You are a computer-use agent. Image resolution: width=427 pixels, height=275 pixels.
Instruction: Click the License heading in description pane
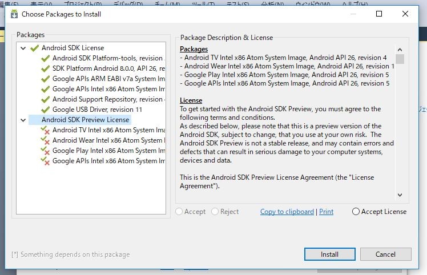click(191, 100)
